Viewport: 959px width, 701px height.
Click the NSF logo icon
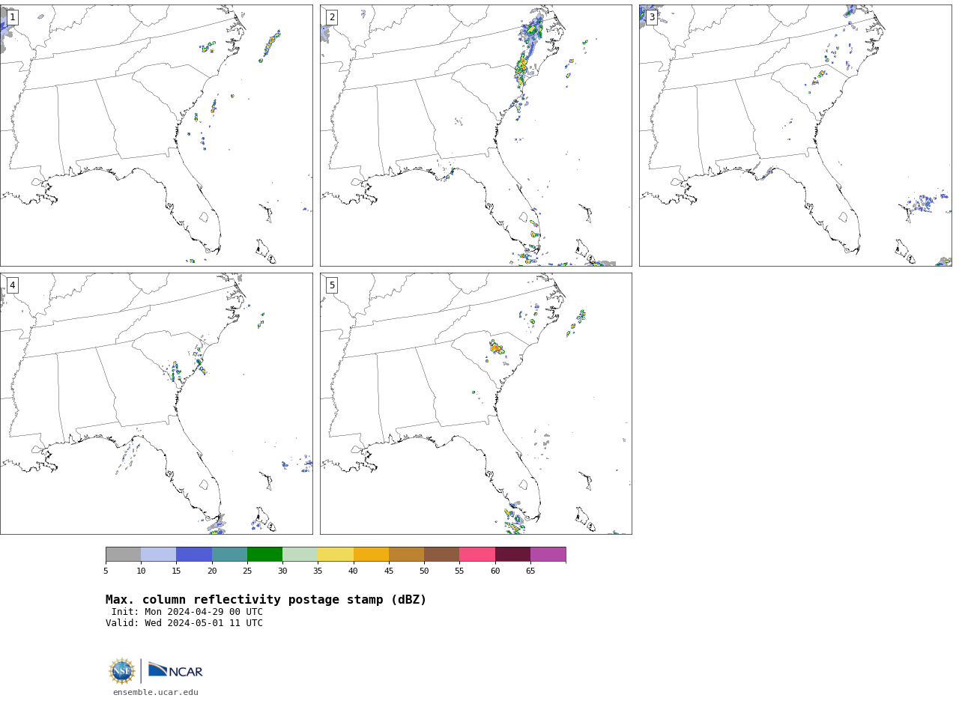(122, 671)
